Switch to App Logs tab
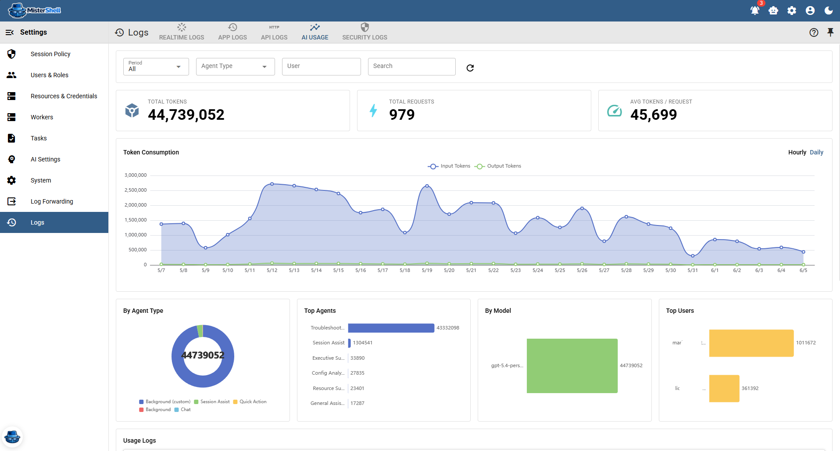Viewport: 840px width, 451px height. 232,32
